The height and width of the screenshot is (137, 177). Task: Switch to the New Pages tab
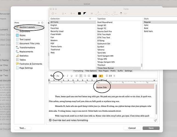(x=103, y=71)
